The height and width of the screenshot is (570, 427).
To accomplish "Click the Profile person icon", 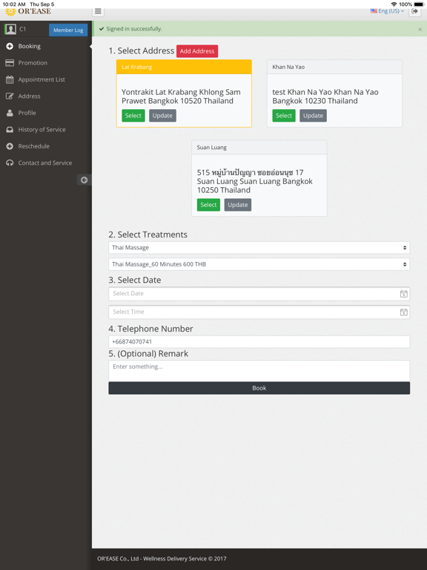I will pos(10,113).
